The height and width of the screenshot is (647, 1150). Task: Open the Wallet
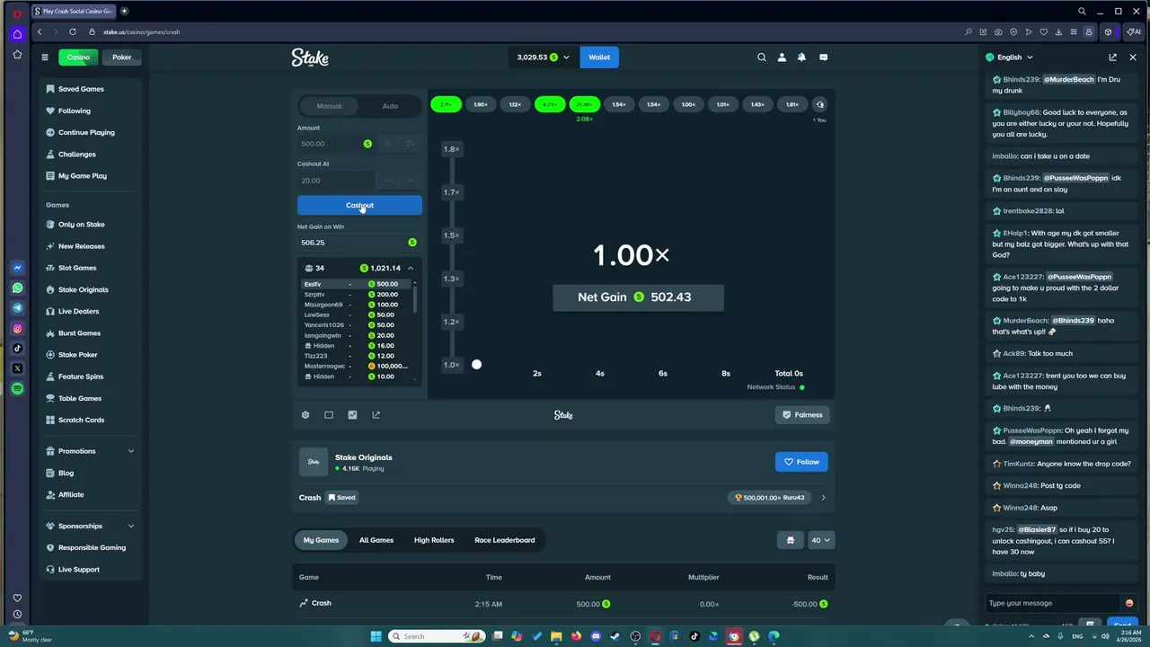(599, 58)
